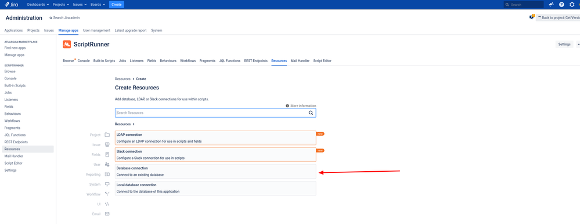Select the User category icon
The height and width of the screenshot is (224, 580).
coord(107,164)
